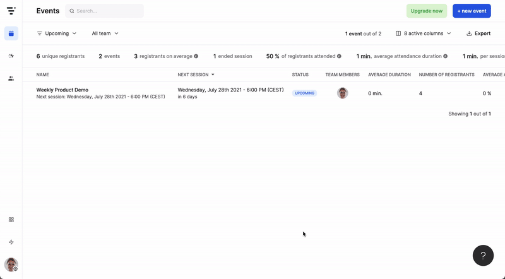Open the People sidebar icon
The height and width of the screenshot is (279, 505).
click(x=11, y=78)
